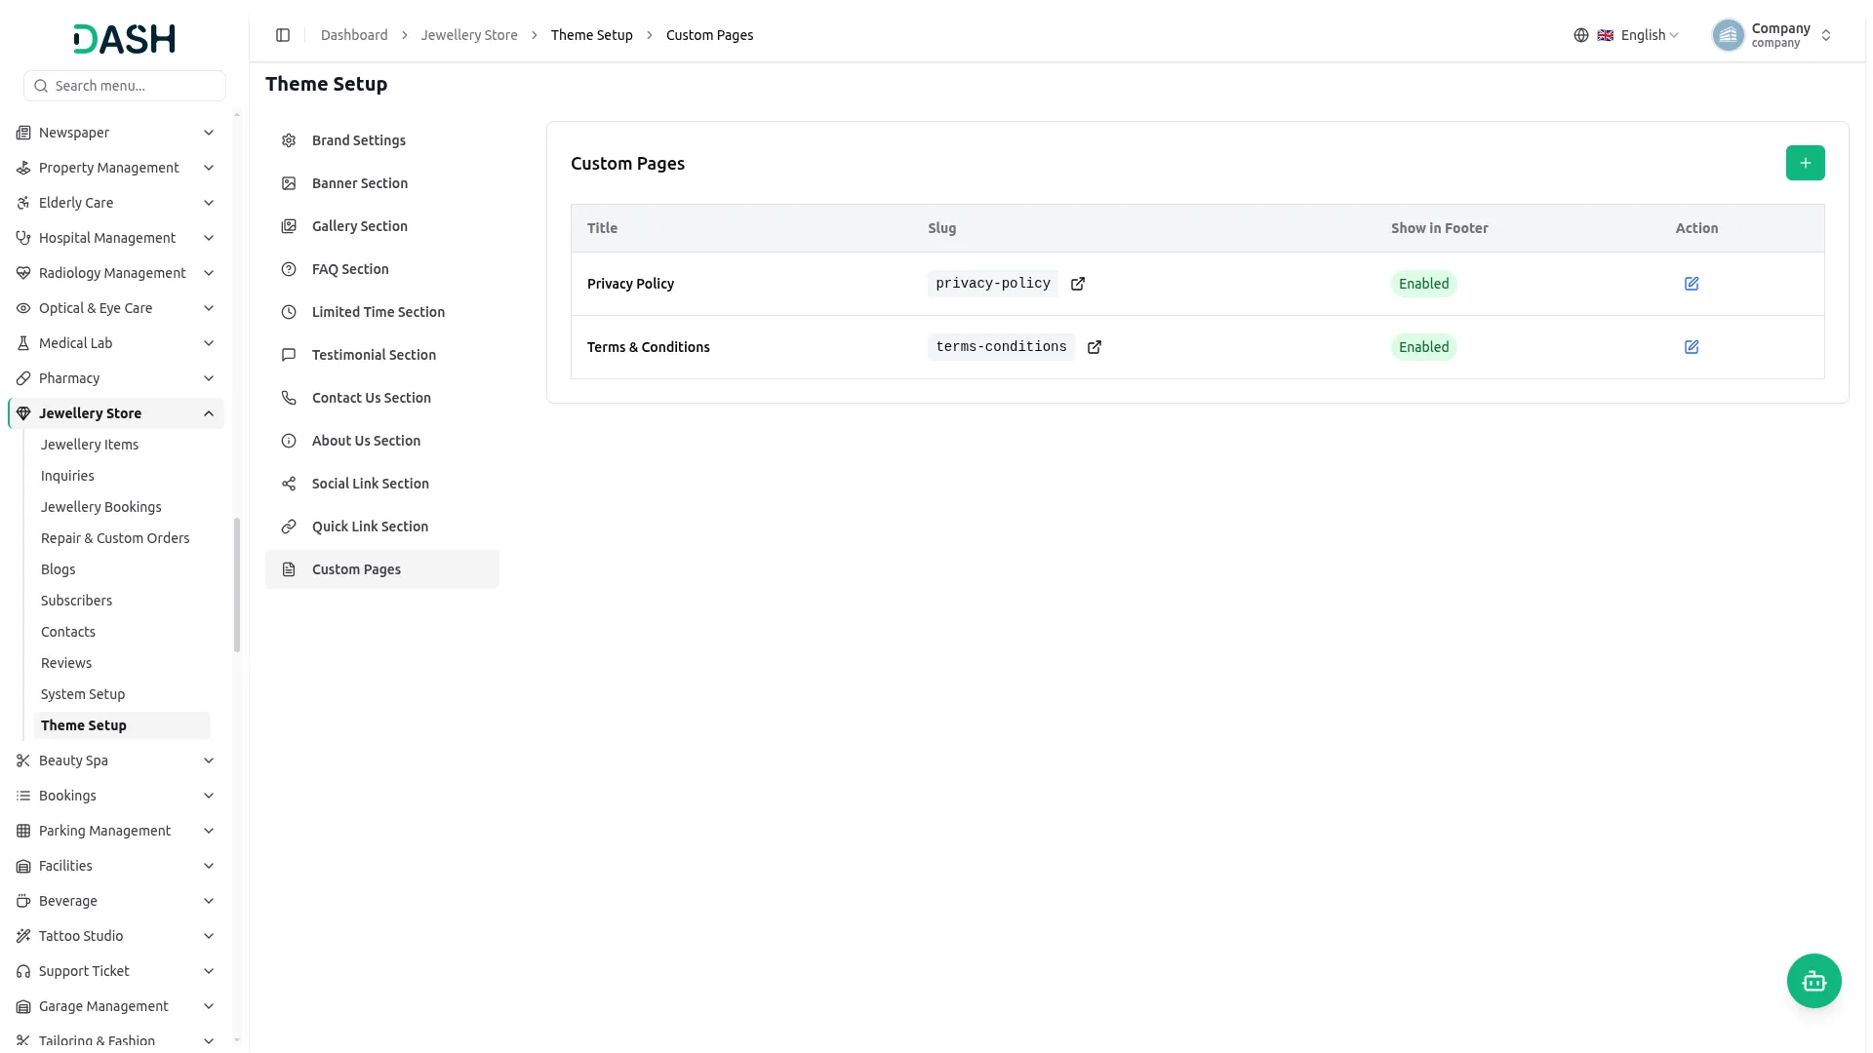Go to Theme Setup breadcrumb link
Image resolution: width=1873 pixels, height=1053 pixels.
tap(591, 35)
